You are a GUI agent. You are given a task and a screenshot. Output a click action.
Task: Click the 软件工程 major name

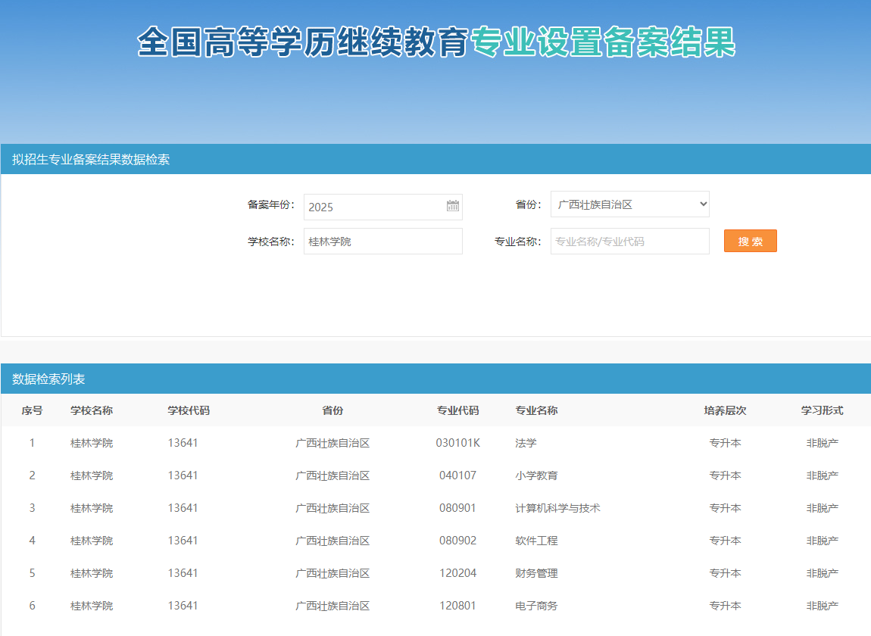coord(536,541)
